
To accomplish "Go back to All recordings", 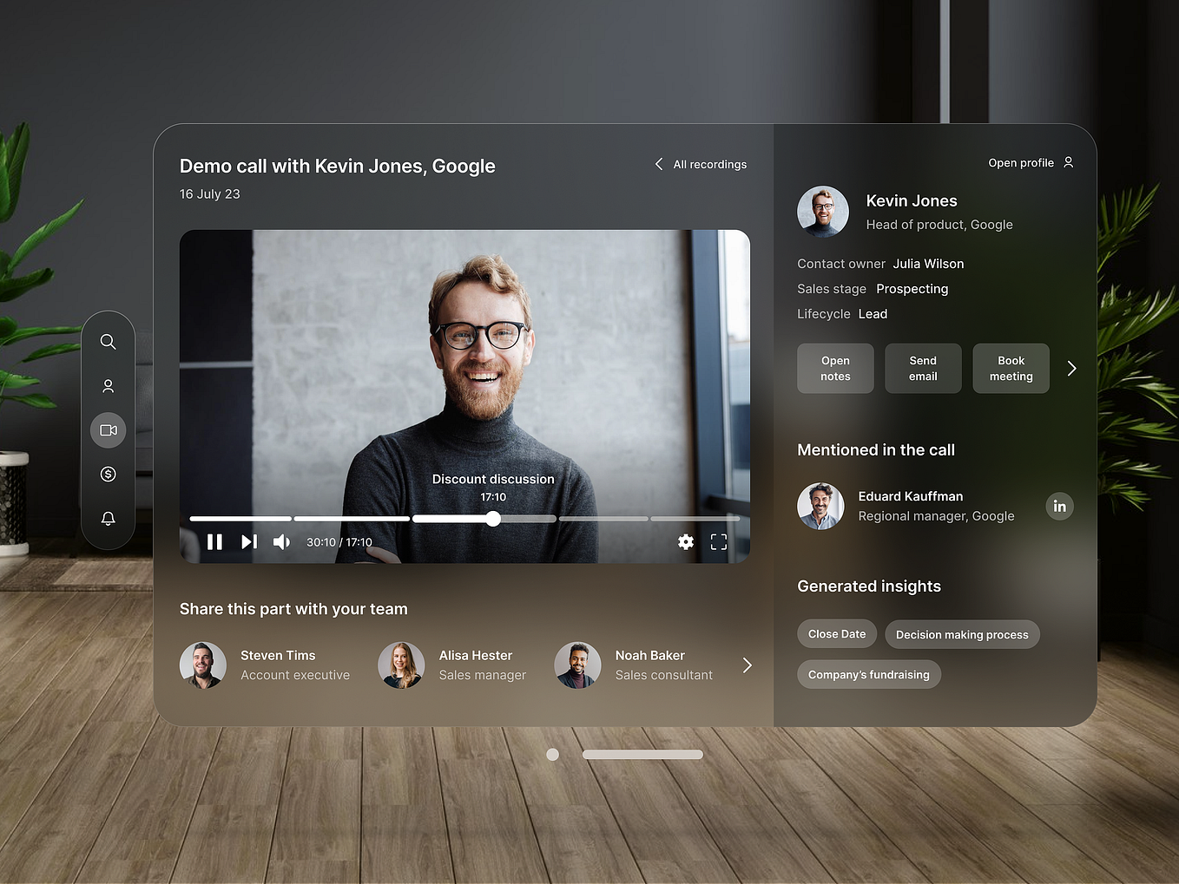I will coord(700,164).
